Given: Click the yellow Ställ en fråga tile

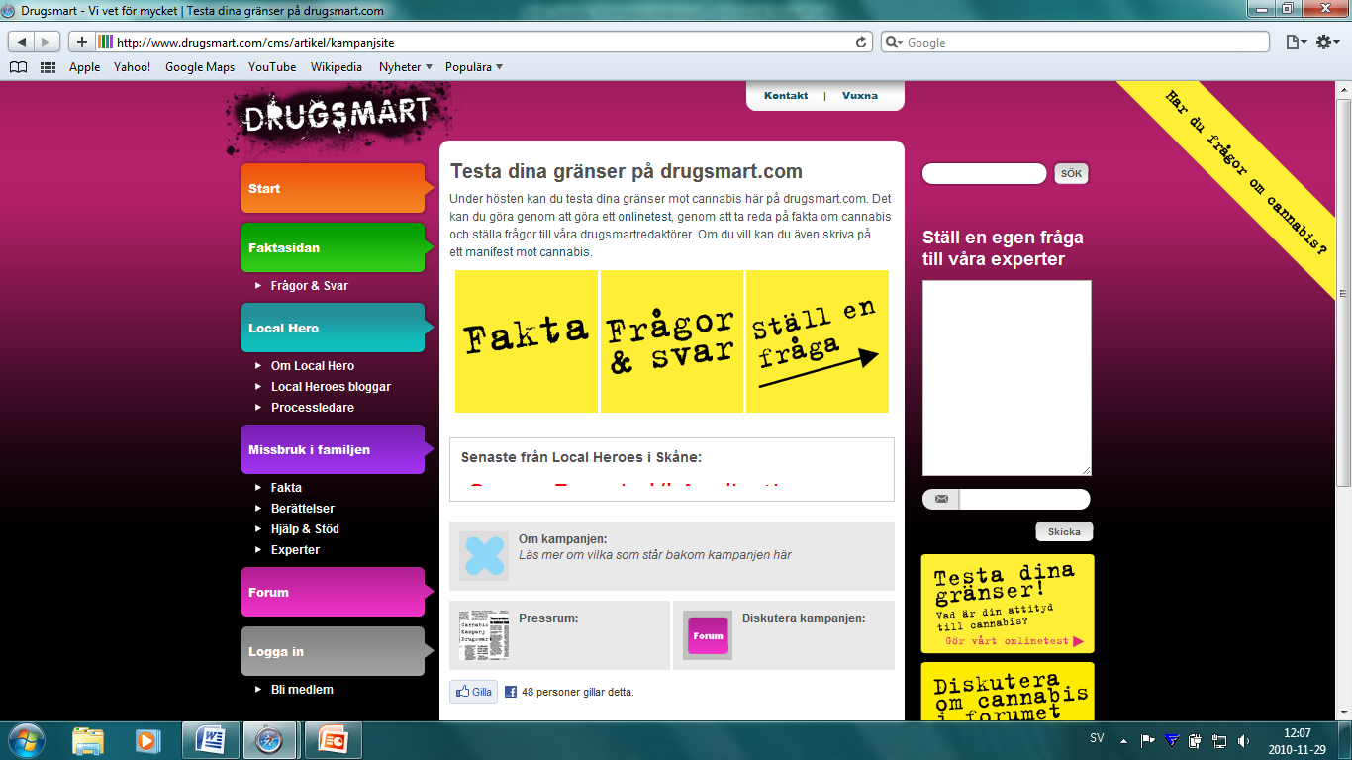Looking at the screenshot, I should 818,341.
